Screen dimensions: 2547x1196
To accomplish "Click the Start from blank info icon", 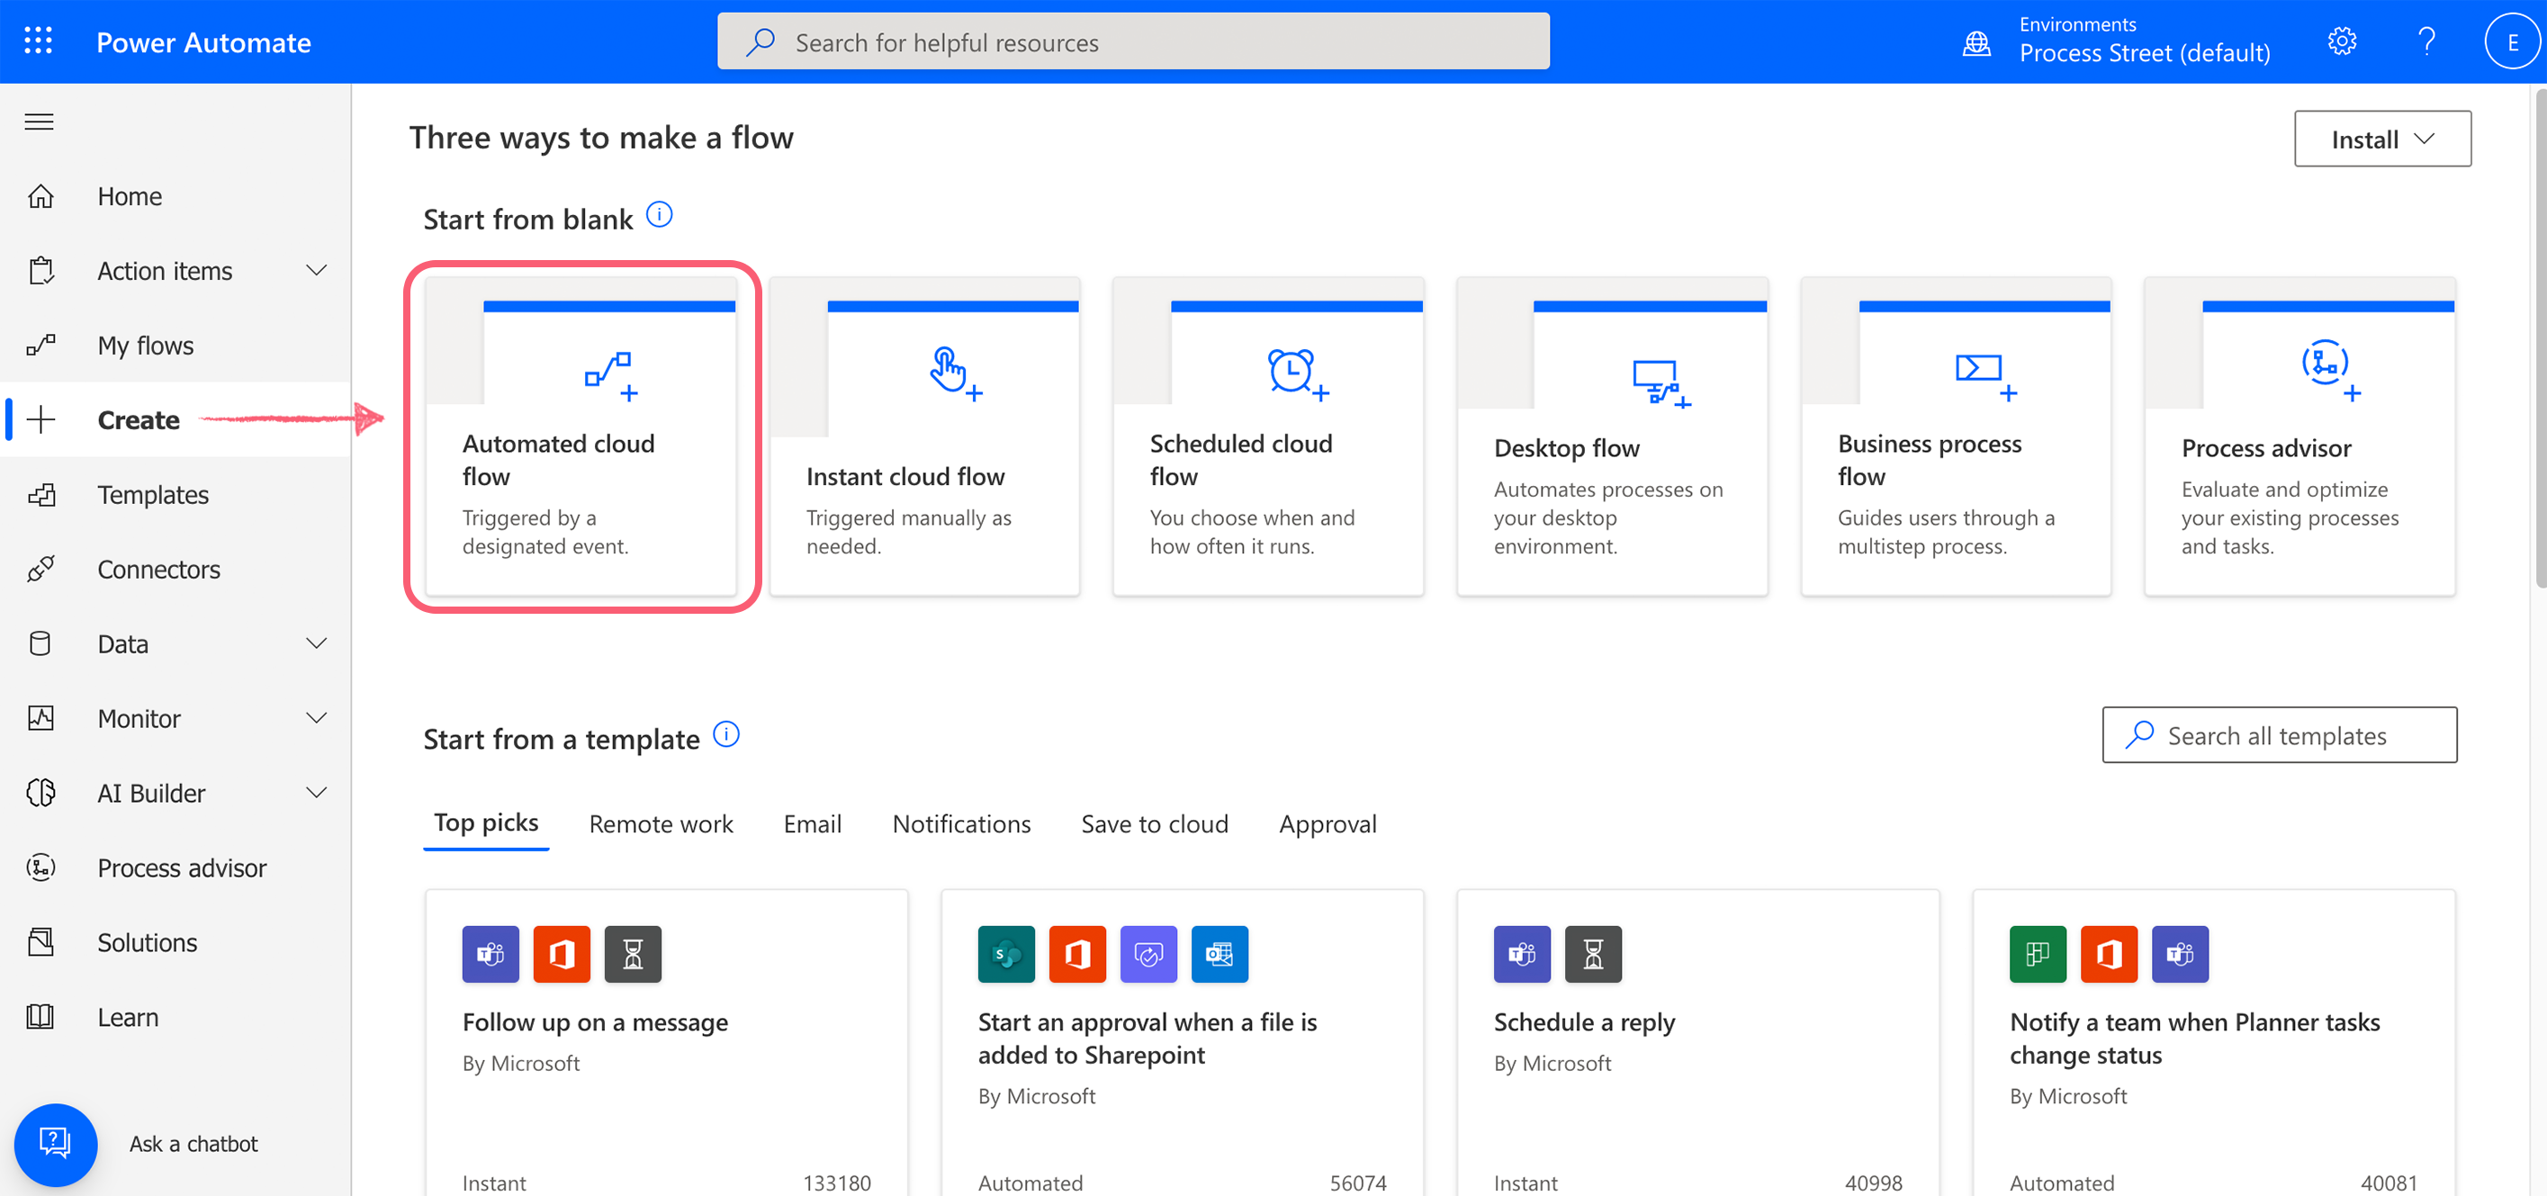I will tap(659, 214).
